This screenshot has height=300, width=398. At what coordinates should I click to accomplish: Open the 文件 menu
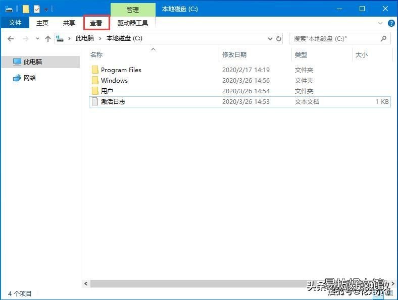(15, 23)
